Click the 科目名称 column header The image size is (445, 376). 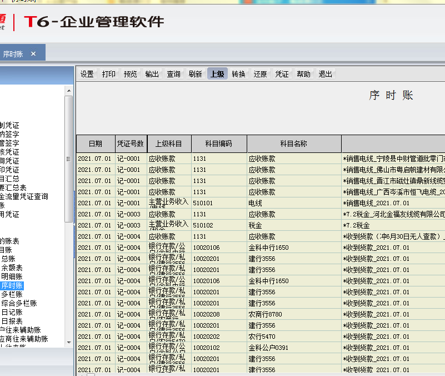[294, 144]
